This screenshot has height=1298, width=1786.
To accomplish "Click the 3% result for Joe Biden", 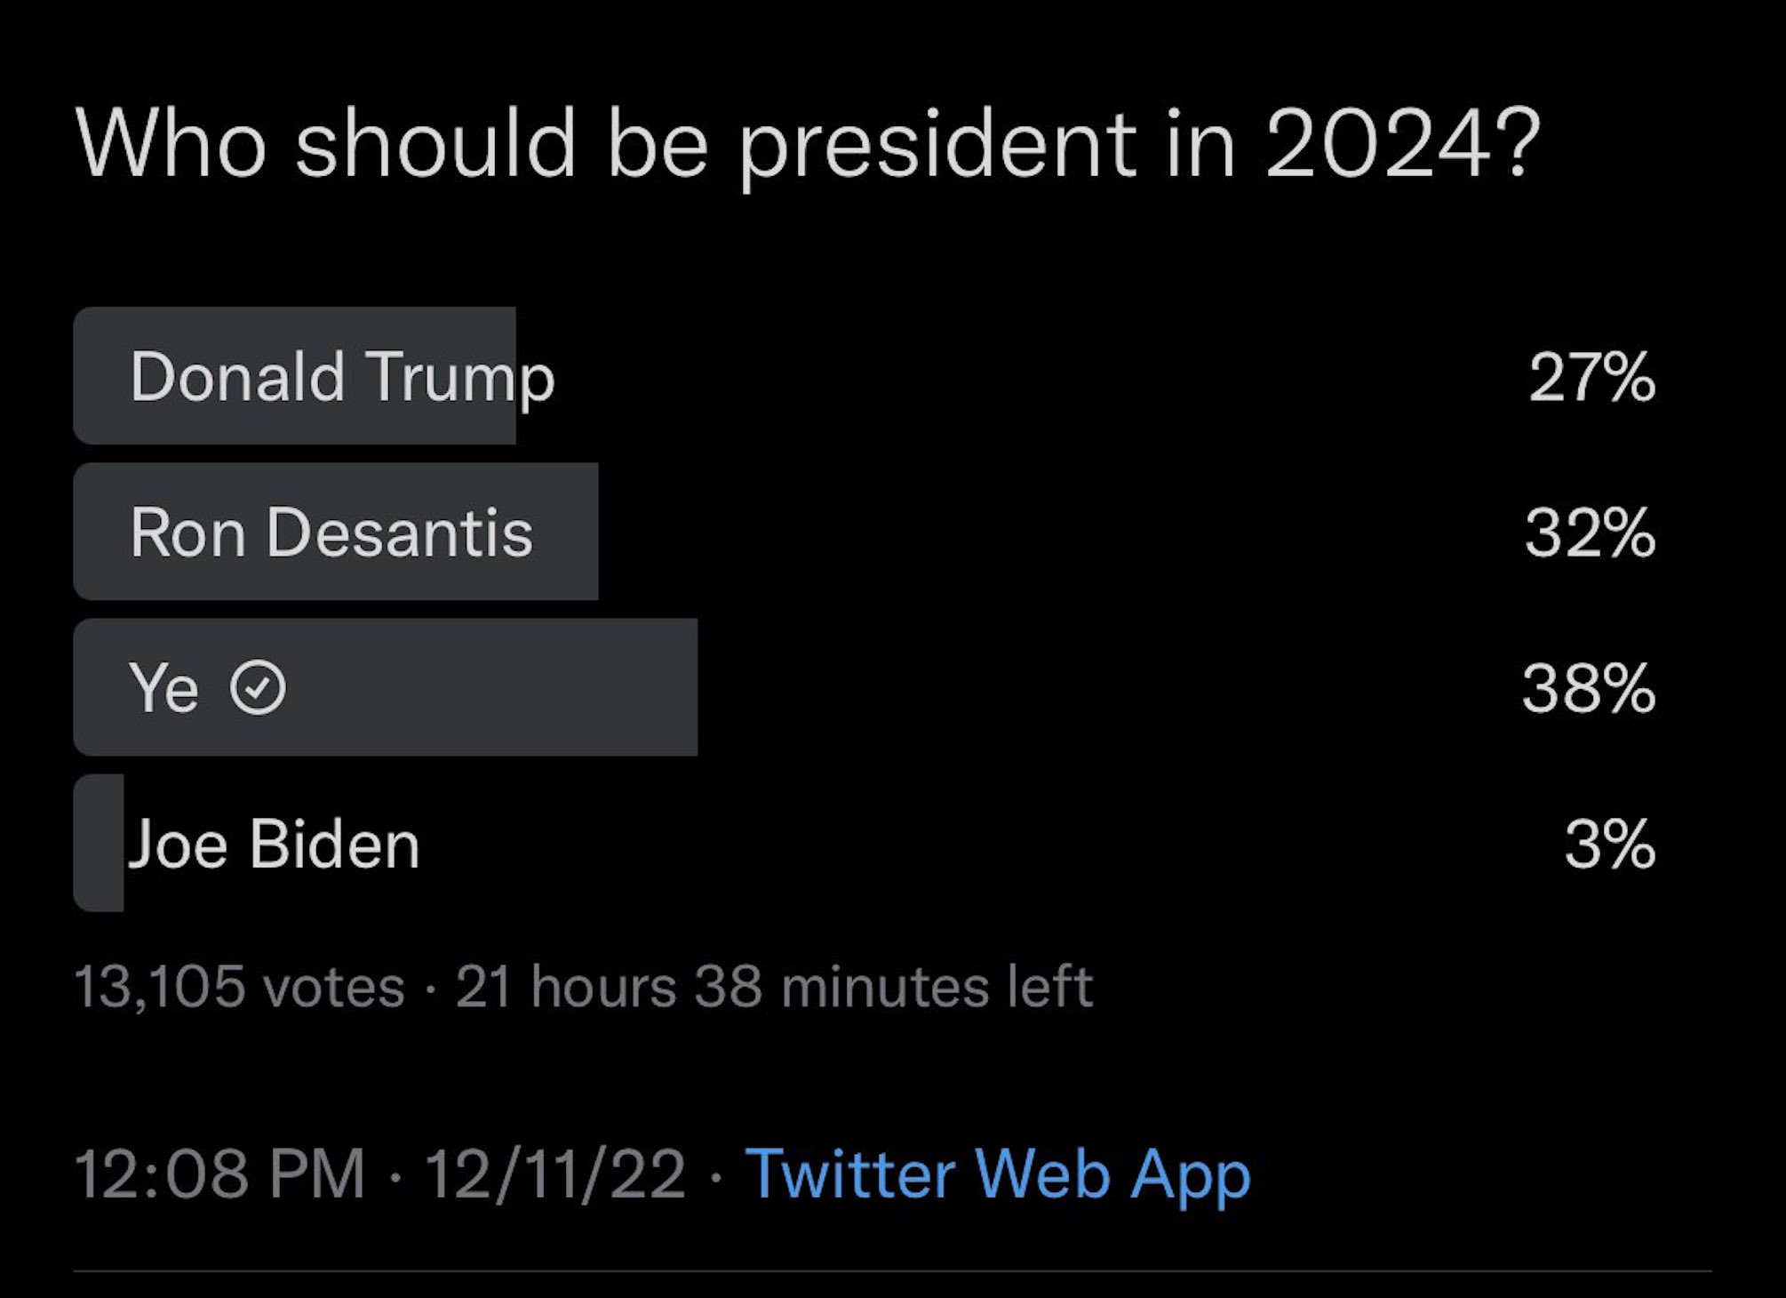I will point(1609,845).
